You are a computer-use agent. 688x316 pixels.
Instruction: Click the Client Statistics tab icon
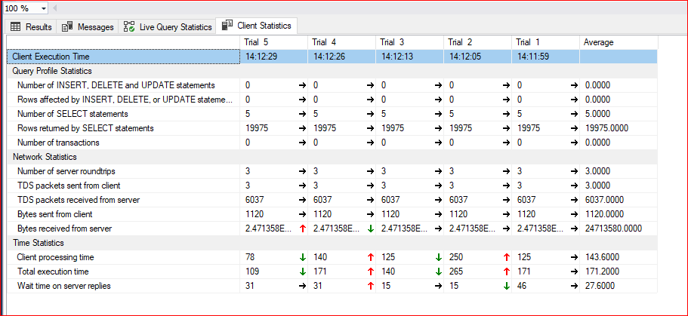click(227, 26)
